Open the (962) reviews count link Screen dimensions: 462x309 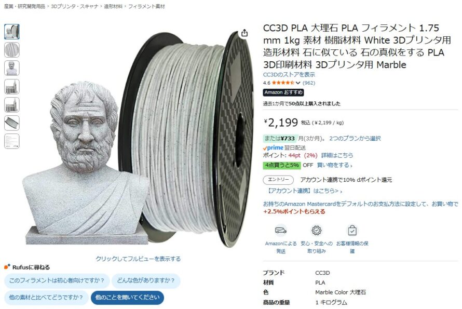[x=309, y=83]
